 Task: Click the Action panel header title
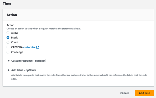pyautogui.click(x=12, y=15)
